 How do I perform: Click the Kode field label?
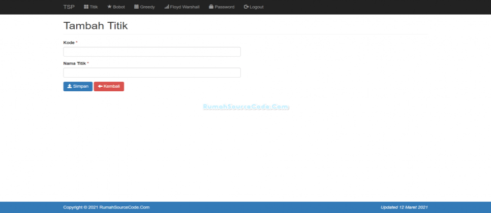click(x=69, y=43)
